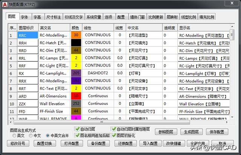
Task: Click the 线宽 column header
Action: (x=120, y=28)
